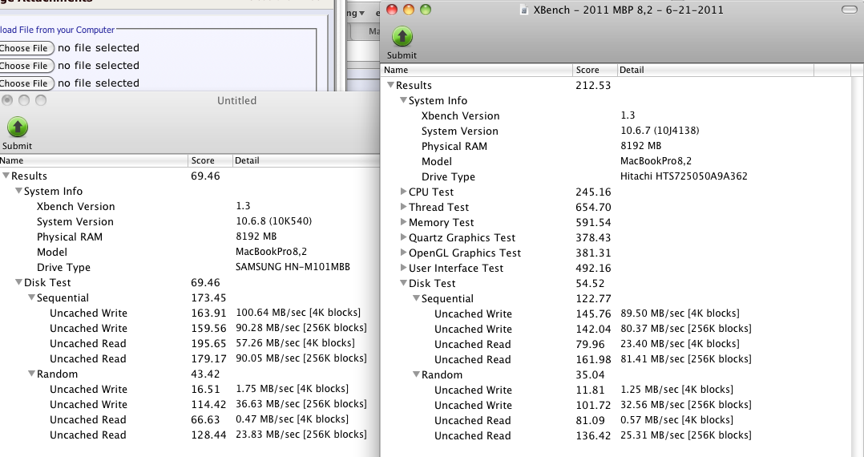The width and height of the screenshot is (864, 457).
Task: Select MacBookPro8,2 model in Untitled window
Action: [x=271, y=252]
